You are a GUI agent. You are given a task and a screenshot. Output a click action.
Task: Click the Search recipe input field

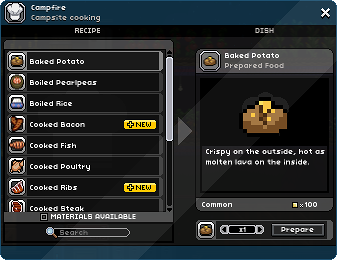pyautogui.click(x=92, y=232)
